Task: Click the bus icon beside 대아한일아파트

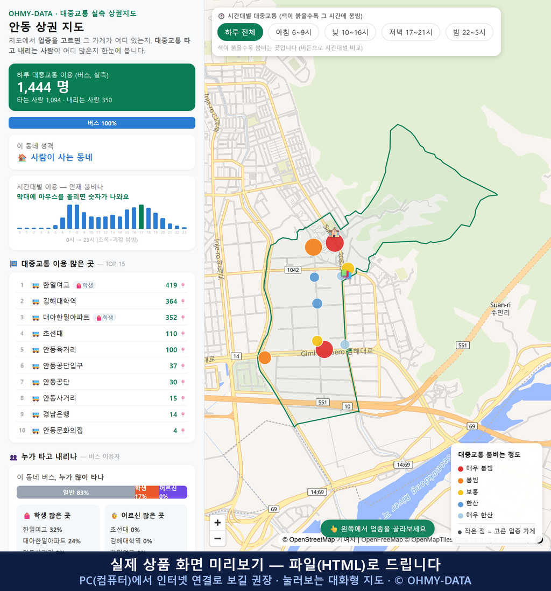Action: [x=36, y=318]
